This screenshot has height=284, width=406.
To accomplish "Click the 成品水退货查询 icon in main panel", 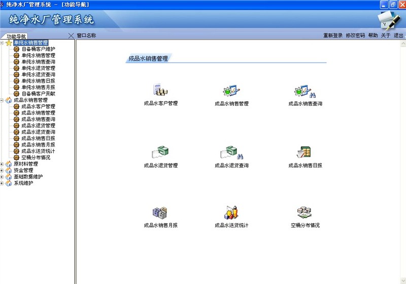I will click(231, 153).
